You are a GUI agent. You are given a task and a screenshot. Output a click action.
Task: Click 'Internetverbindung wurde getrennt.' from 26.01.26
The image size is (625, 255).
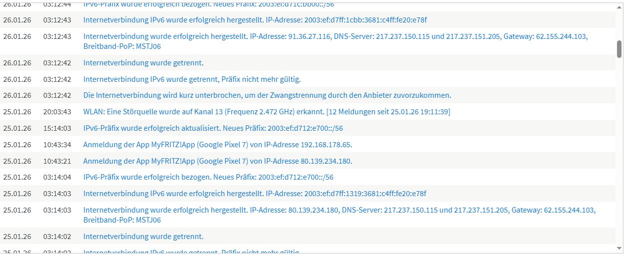point(143,63)
